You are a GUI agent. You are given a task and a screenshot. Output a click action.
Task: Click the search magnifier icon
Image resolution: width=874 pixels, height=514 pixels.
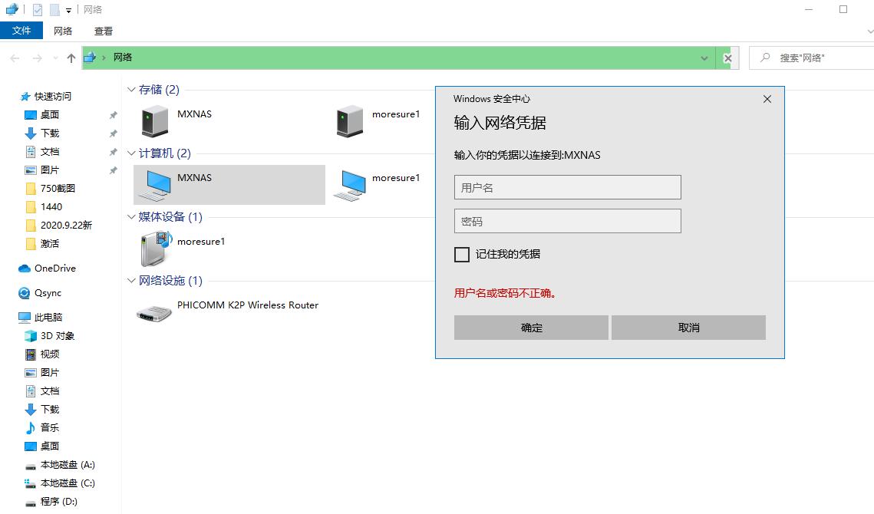click(765, 58)
